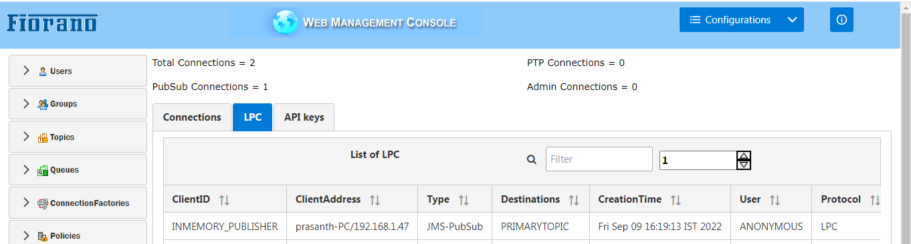Increase page number with up stepper arrow
911x244 pixels.
744,156
